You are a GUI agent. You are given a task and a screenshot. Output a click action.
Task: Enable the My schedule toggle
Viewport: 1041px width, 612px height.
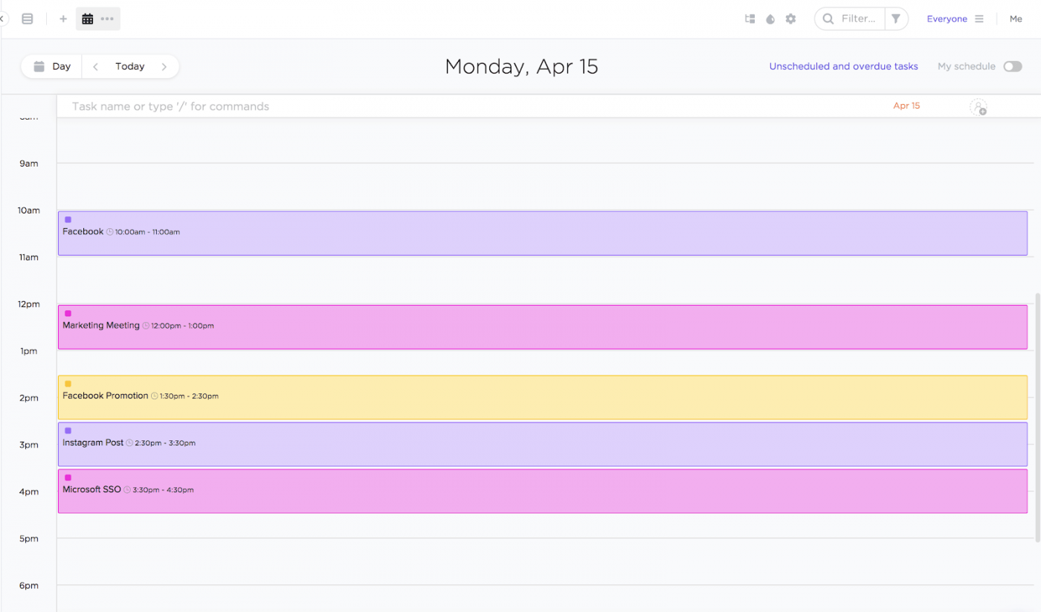(x=1012, y=66)
